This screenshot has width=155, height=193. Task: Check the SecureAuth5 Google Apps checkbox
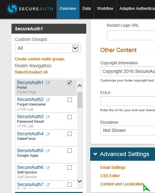coord(69,151)
